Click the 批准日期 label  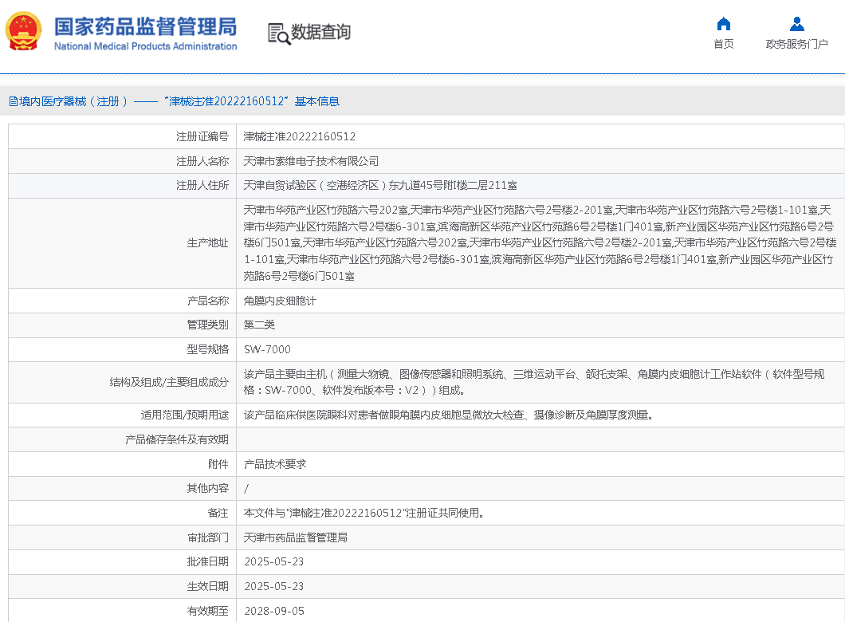point(207,561)
